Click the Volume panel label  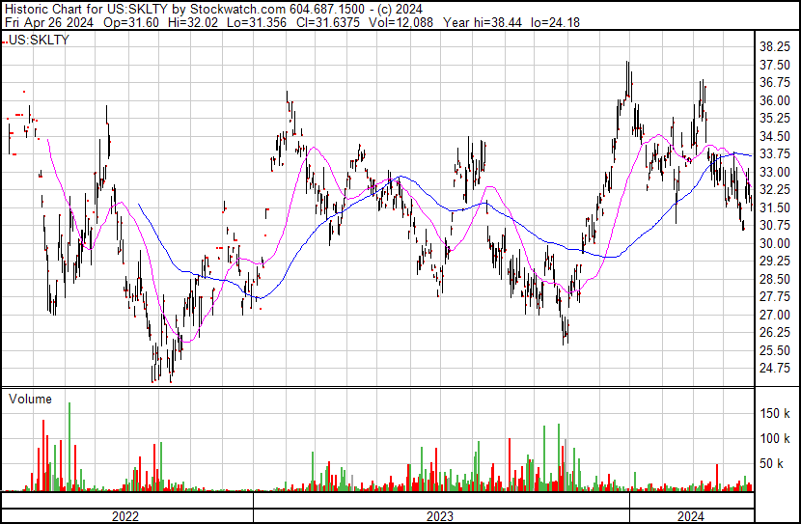click(30, 400)
